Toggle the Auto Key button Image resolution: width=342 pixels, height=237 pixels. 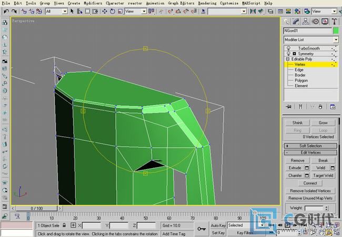tap(218, 225)
